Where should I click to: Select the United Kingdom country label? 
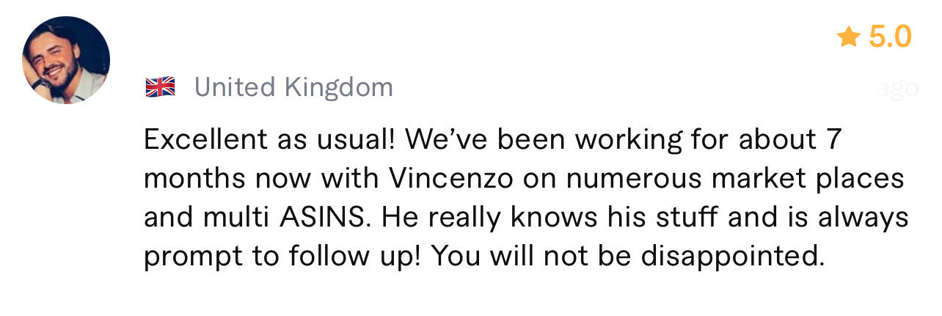click(x=293, y=88)
